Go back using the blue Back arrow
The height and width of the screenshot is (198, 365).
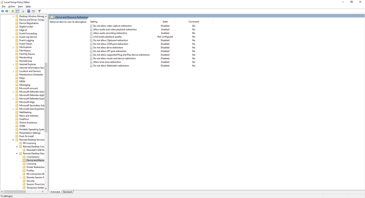(3, 11)
